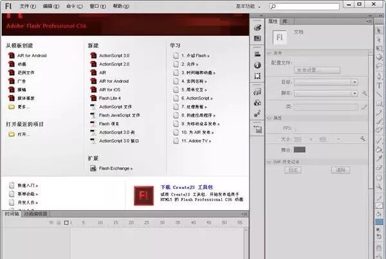Open the Info panel icon
Image resolution: width=386 pixels, height=259 pixels.
(x=257, y=65)
